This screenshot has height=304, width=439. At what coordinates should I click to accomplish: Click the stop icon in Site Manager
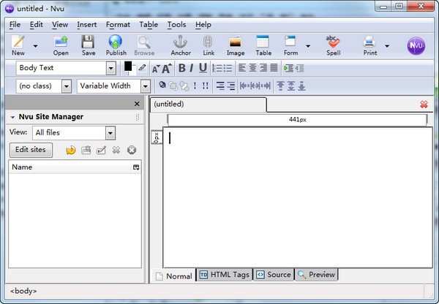click(132, 151)
